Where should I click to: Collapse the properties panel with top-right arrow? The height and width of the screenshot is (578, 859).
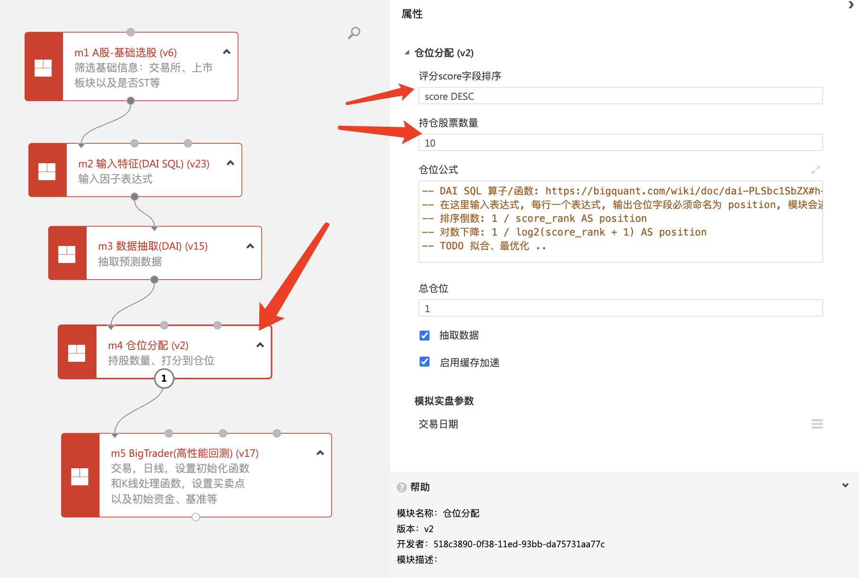tap(851, 5)
